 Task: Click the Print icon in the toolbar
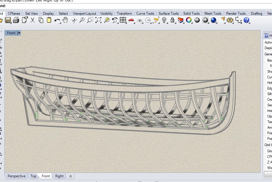(x=16, y=20)
